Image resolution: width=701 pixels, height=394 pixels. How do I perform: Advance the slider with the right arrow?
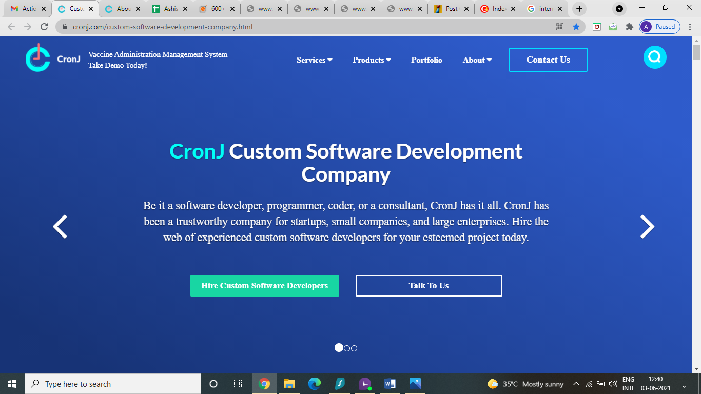[646, 226]
